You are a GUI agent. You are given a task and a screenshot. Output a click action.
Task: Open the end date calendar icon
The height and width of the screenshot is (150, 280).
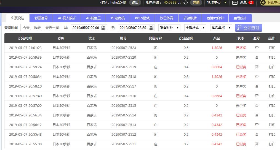coord(151,28)
